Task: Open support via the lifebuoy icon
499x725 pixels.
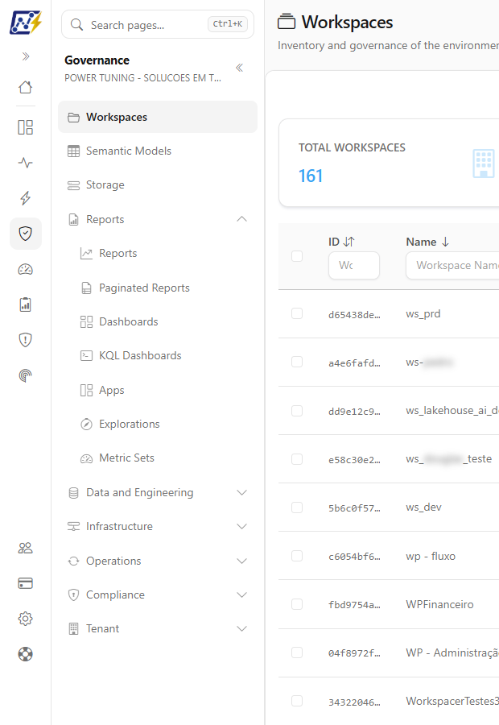Action: click(x=26, y=654)
